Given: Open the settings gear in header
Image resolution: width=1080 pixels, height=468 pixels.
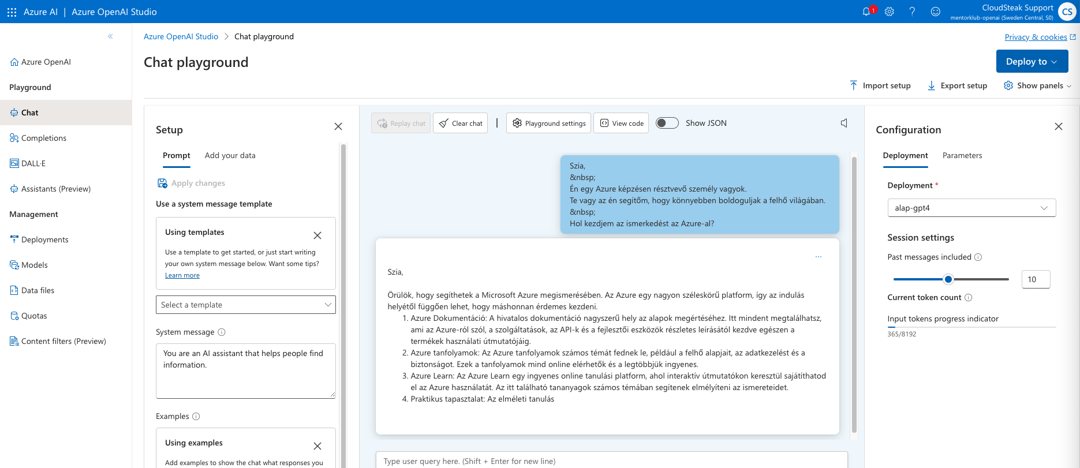Looking at the screenshot, I should click(x=890, y=12).
